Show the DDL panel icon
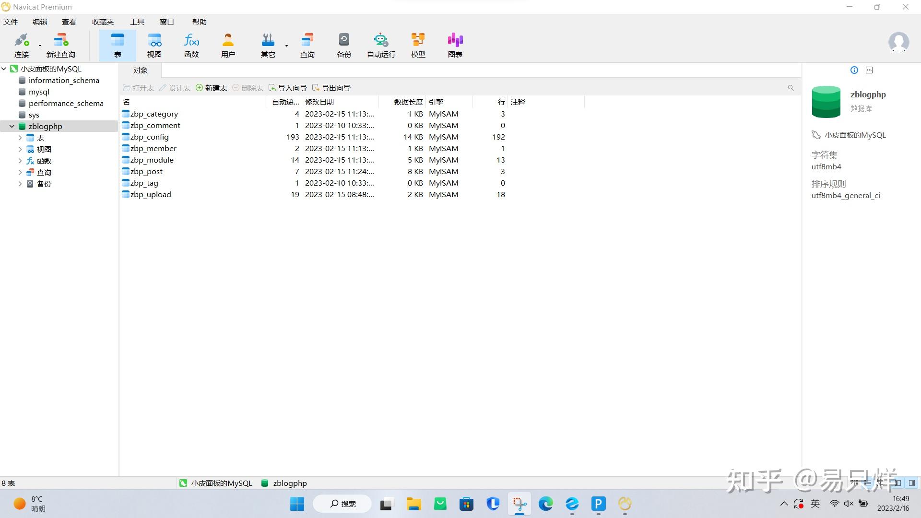 point(869,70)
